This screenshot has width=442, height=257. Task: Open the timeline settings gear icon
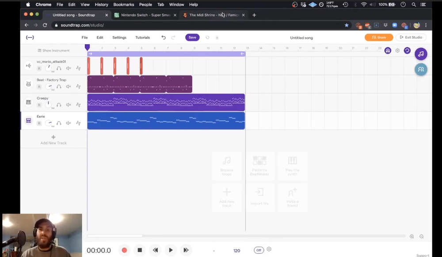tap(397, 51)
